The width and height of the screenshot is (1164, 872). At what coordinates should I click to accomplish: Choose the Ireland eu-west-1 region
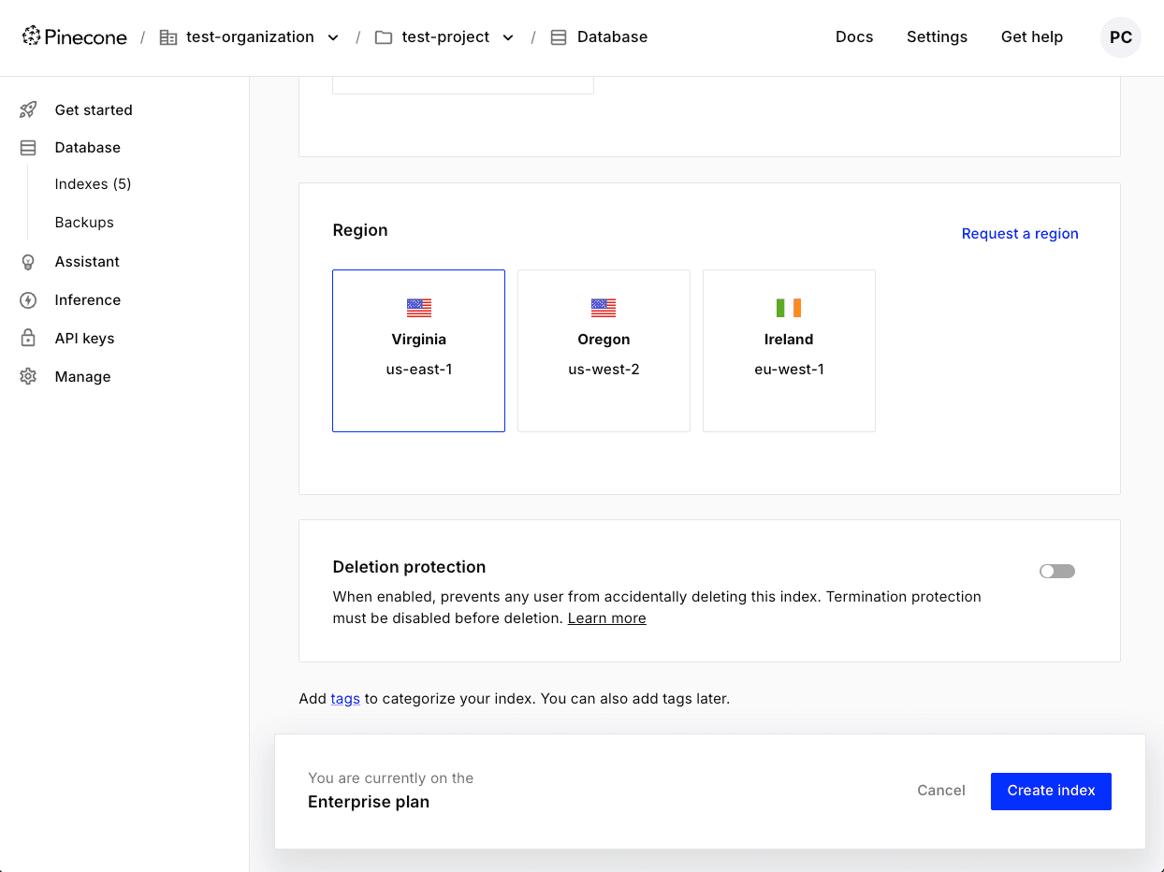[788, 351]
